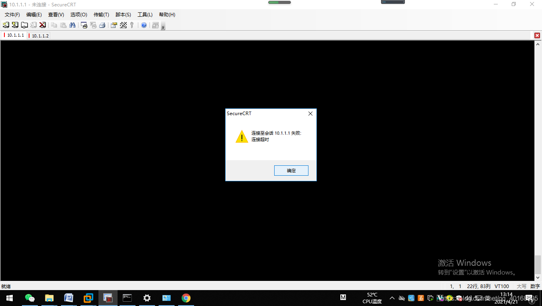The width and height of the screenshot is (542, 306).
Task: Open Settings gear from the taskbar
Action: coord(147,298)
